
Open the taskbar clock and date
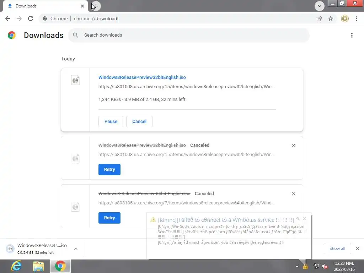click(x=344, y=266)
